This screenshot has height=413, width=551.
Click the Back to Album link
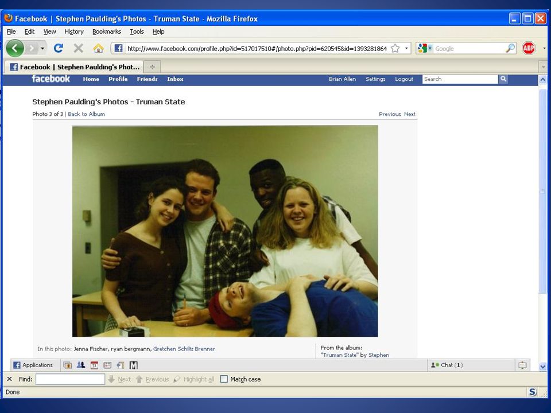pos(87,114)
